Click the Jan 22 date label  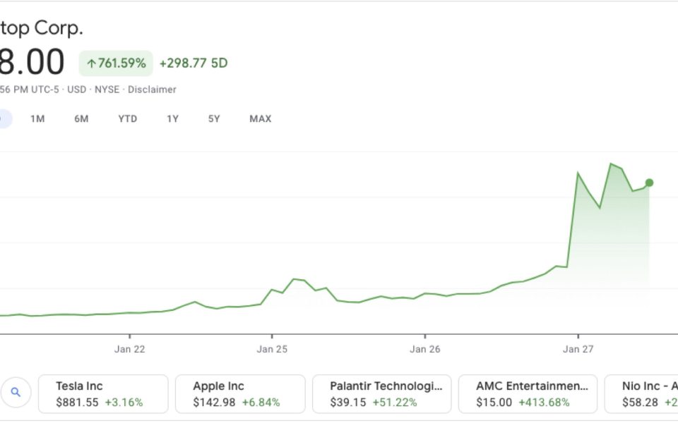(x=131, y=349)
